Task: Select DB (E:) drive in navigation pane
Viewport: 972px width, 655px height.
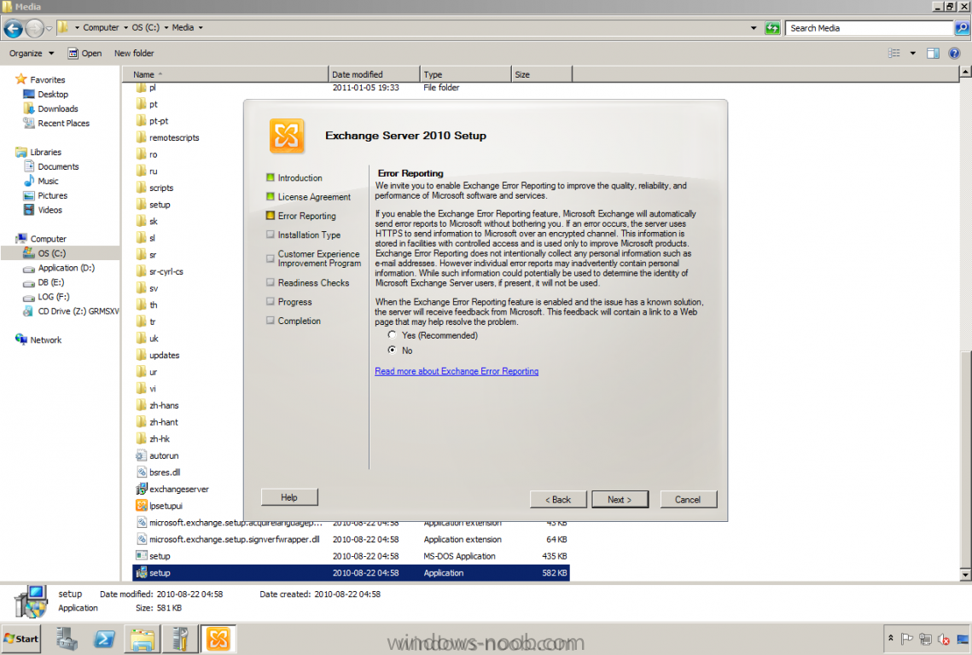Action: pyautogui.click(x=44, y=282)
